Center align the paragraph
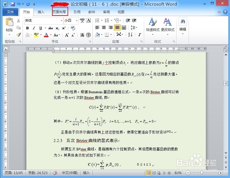 (104, 27)
